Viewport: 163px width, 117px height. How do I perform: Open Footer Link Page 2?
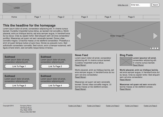pyautogui.click(x=94, y=106)
